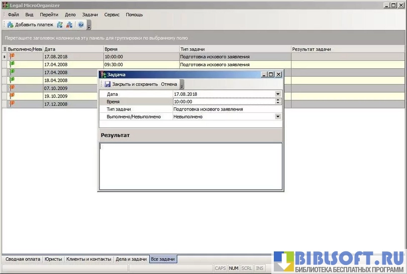Click the third main toolbar icon

point(69,25)
